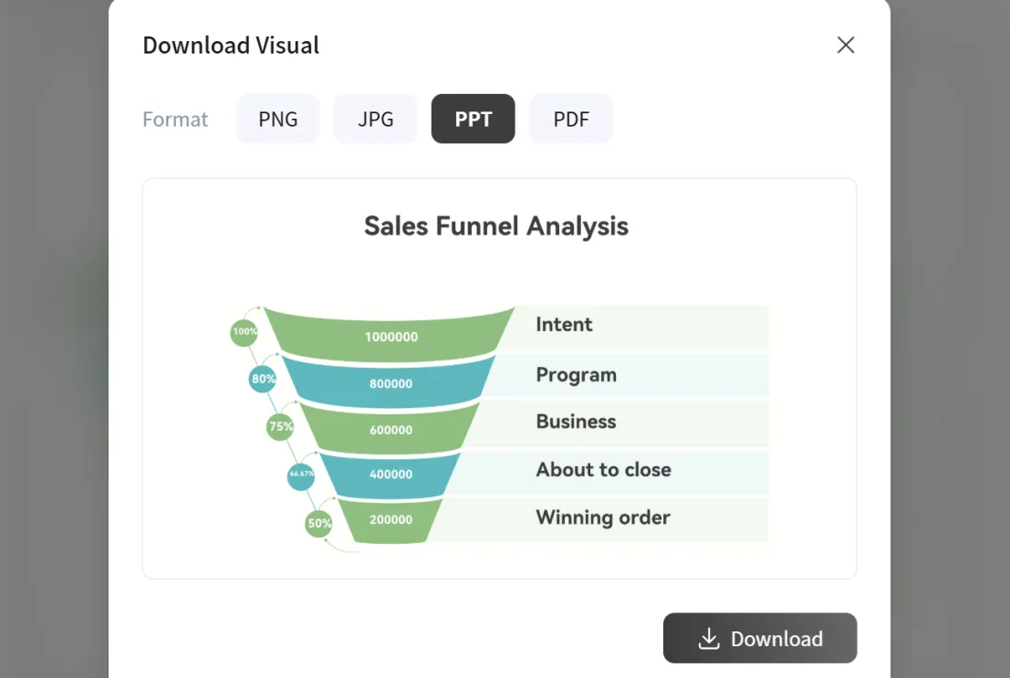Click the 80% circle badge

263,379
